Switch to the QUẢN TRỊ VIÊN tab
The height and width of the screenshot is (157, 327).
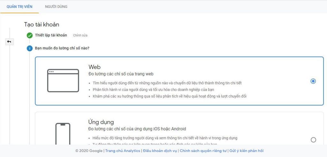[x=19, y=7]
